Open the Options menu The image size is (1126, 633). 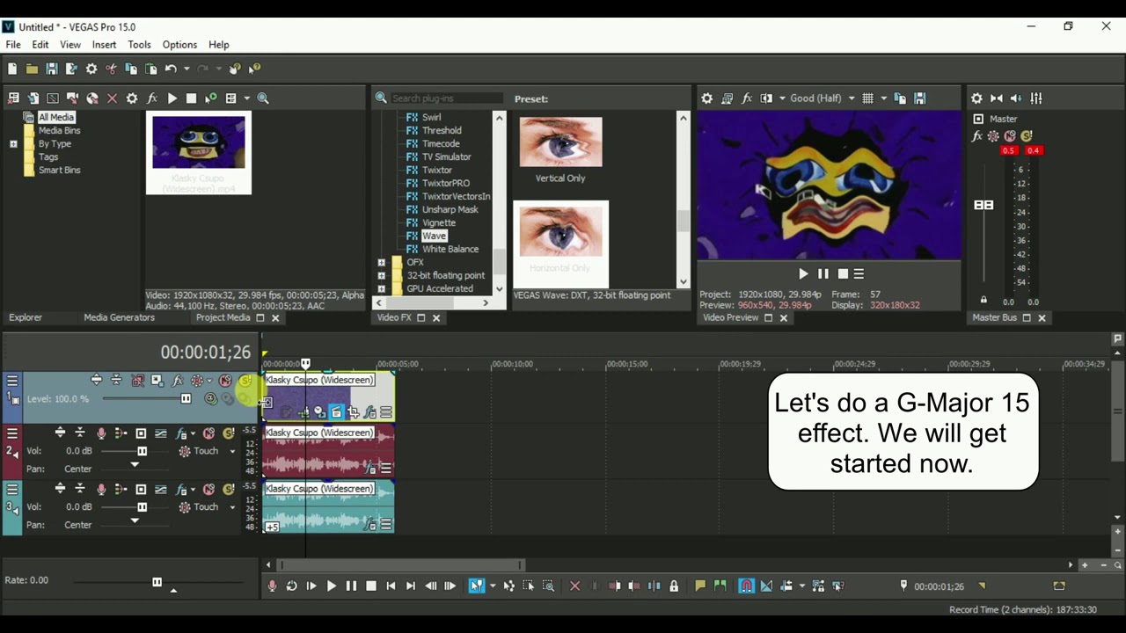pos(179,45)
